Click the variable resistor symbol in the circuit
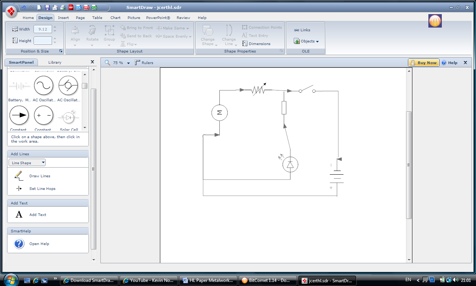The height and width of the screenshot is (286, 476). (258, 90)
